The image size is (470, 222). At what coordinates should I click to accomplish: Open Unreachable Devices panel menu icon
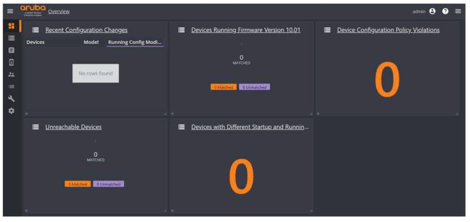click(36, 127)
